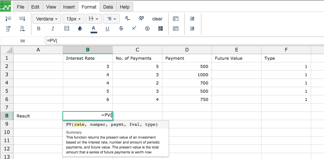This screenshot has width=324, height=159.
Task: Click the superscript icon
Action: [134, 29]
